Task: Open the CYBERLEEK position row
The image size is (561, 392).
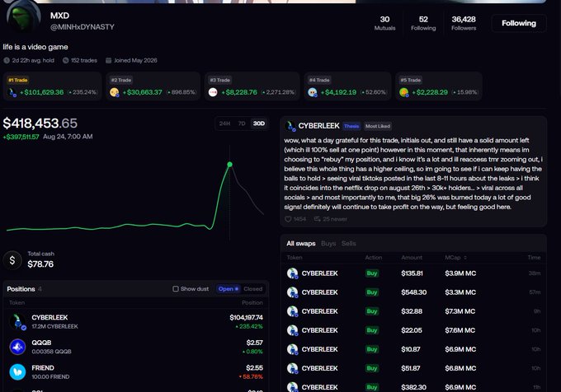Action: [136, 322]
